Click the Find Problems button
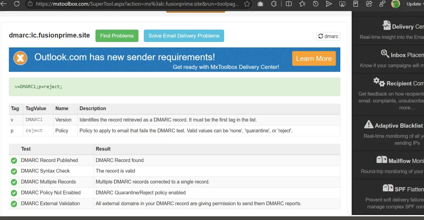Viewport: 424px width, 220px height. pyautogui.click(x=117, y=36)
